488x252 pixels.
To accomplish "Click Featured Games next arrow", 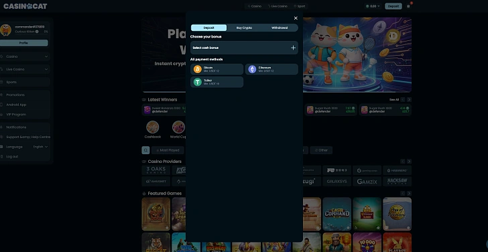I will pos(409,193).
